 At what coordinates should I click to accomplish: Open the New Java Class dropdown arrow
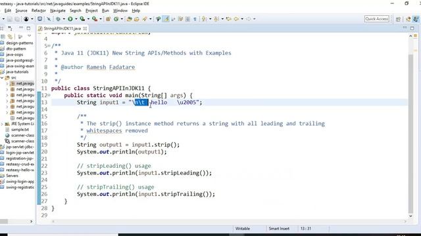click(122, 19)
